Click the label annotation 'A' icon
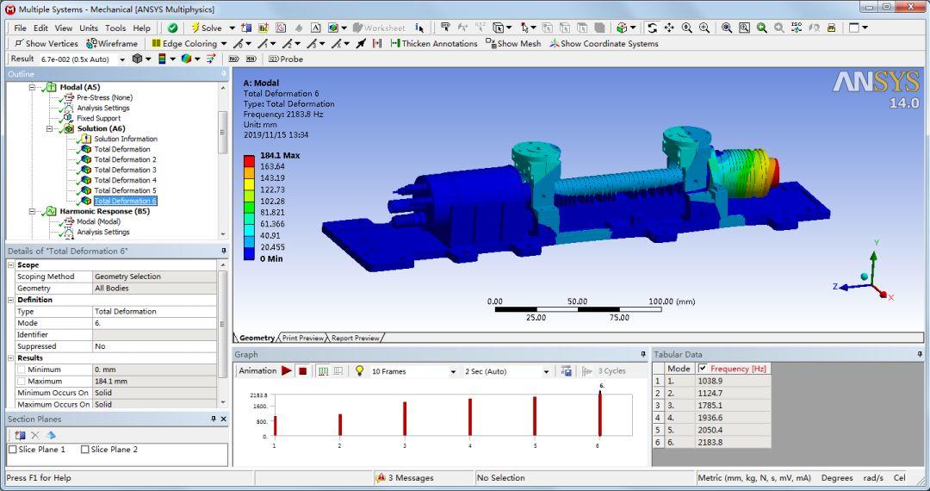Viewport: 930px width, 491px height. coord(315,28)
